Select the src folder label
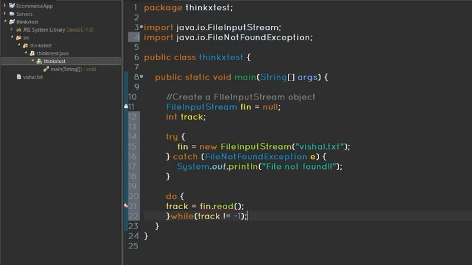 26,38
